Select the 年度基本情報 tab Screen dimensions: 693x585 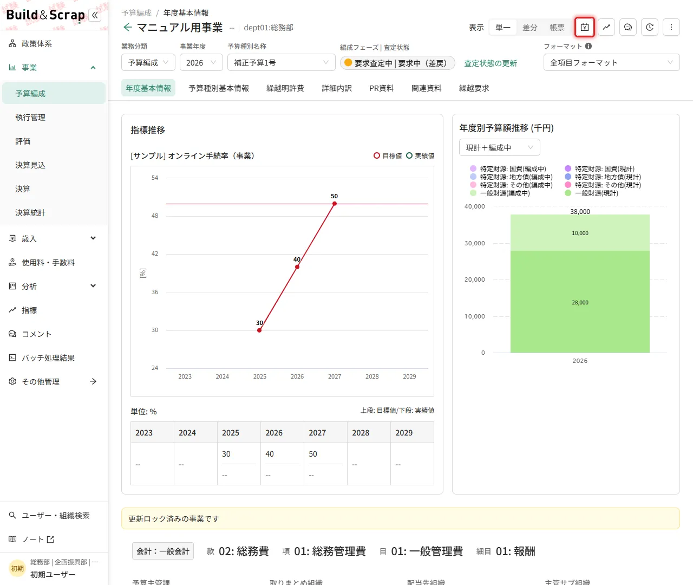click(148, 88)
